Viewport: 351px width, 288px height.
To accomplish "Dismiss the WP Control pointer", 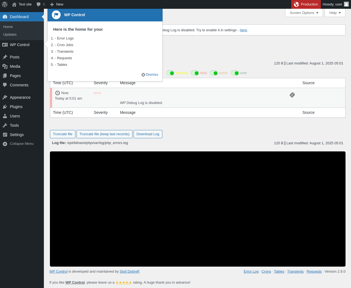I will pyautogui.click(x=150, y=75).
